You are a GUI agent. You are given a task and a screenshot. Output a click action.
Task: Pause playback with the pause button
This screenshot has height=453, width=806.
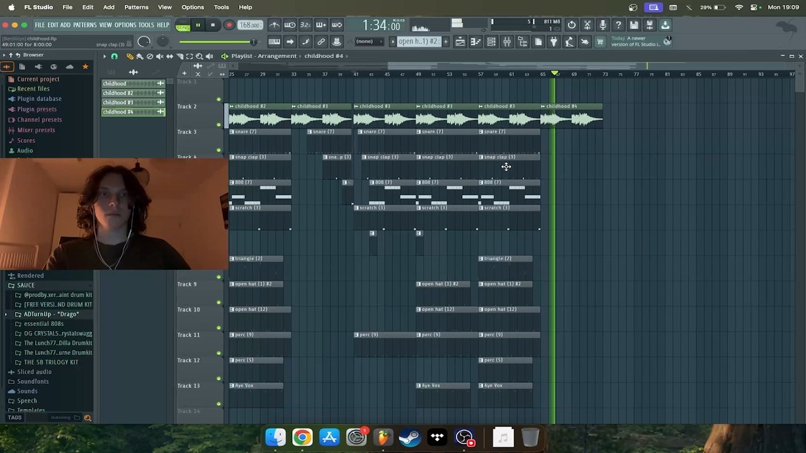coord(198,25)
